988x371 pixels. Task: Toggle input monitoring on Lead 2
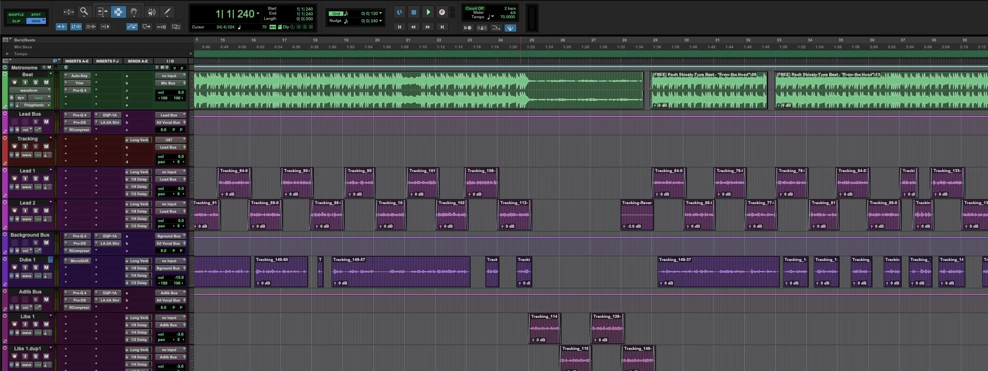tap(25, 211)
